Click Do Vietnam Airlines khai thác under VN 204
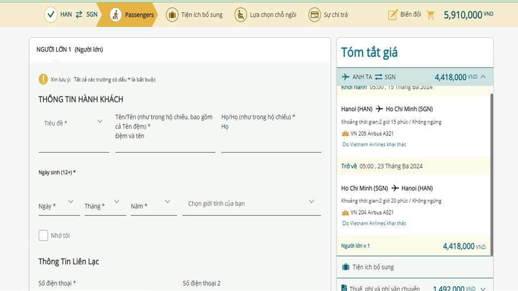This screenshot has width=518, height=291. 374,223
